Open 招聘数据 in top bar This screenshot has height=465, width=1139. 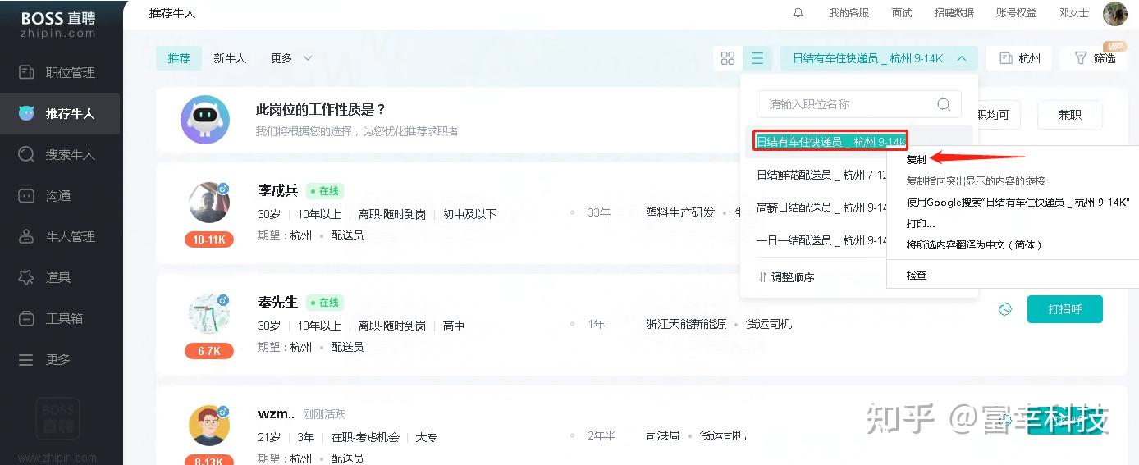coord(954,13)
